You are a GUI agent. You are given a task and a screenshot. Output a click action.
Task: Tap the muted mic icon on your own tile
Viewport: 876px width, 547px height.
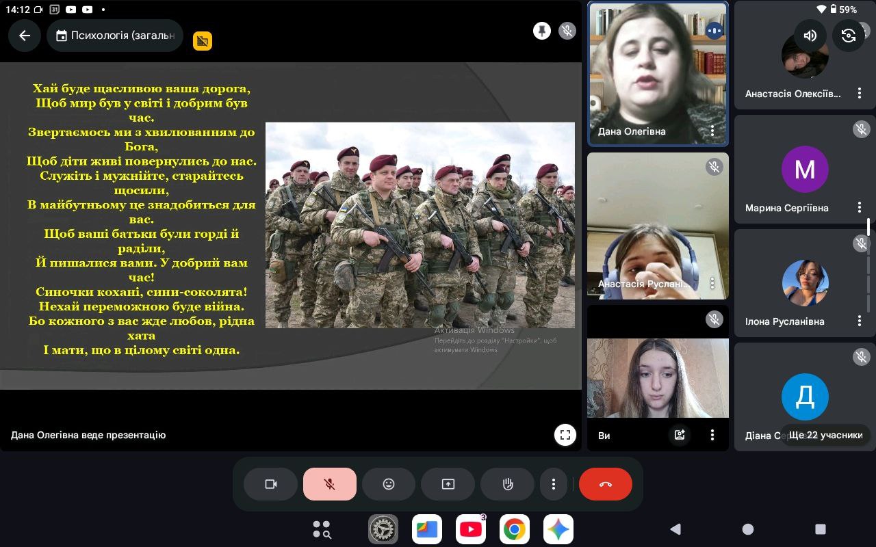point(714,319)
